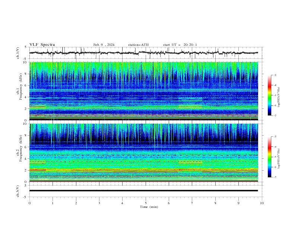Click the ch.1 spectrogram plot area
Viewport: 295px width, 228px height.
pos(144,91)
